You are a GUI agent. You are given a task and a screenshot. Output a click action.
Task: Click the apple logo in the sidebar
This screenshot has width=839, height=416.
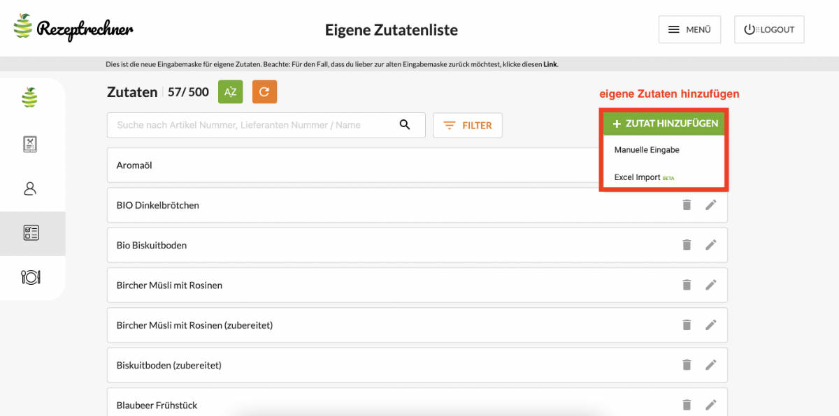click(29, 98)
